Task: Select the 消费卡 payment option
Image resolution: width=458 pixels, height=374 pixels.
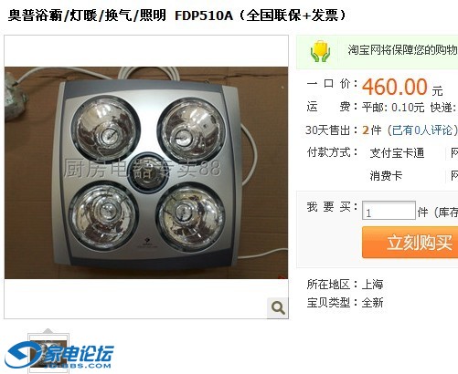Action: [386, 175]
